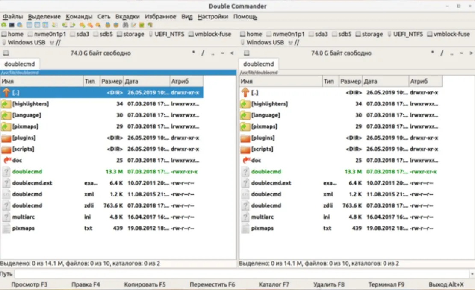
Task: Open the Вкладки menu
Action: pyautogui.click(x=127, y=16)
